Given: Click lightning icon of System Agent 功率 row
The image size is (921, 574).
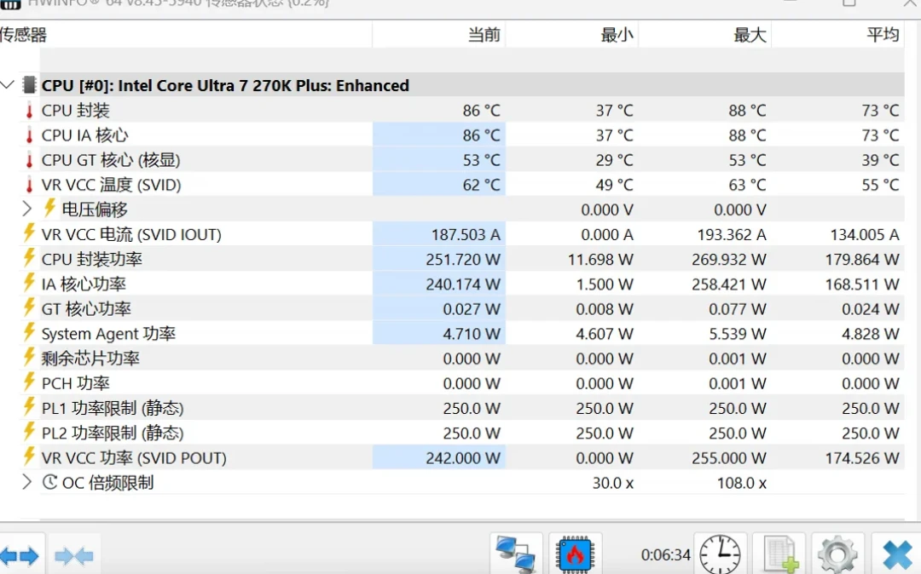Looking at the screenshot, I should (x=29, y=332).
